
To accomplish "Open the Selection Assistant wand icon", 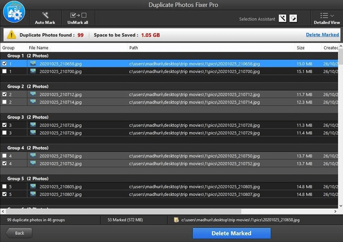I will tap(282, 18).
